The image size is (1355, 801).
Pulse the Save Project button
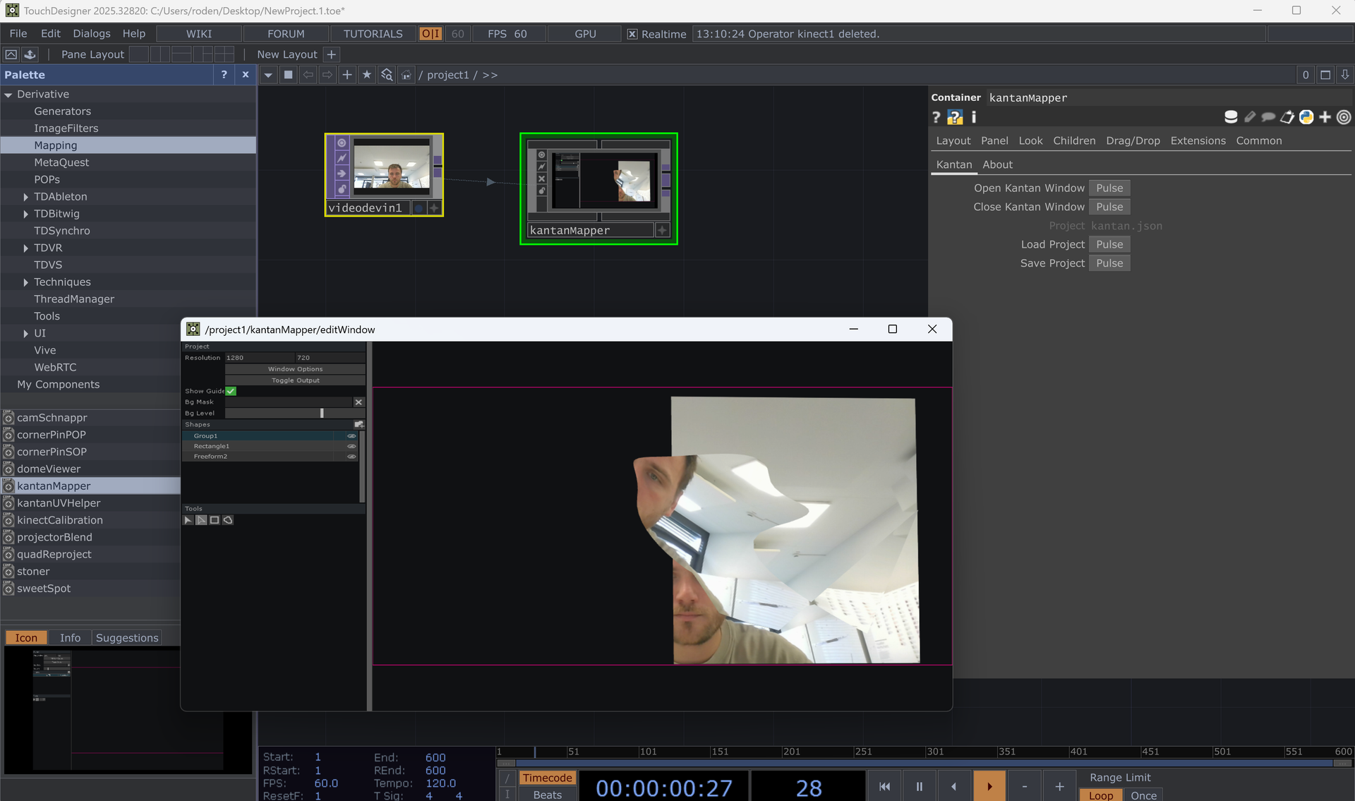pos(1109,263)
